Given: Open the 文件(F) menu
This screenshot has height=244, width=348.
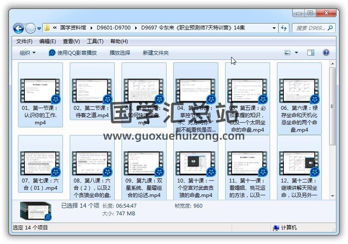Looking at the screenshot, I should pos(24,41).
